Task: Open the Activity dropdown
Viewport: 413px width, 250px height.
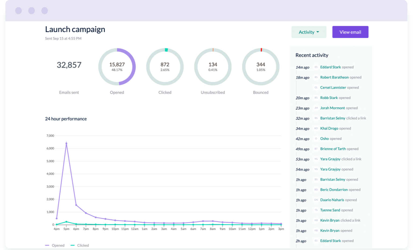Action: 309,32
